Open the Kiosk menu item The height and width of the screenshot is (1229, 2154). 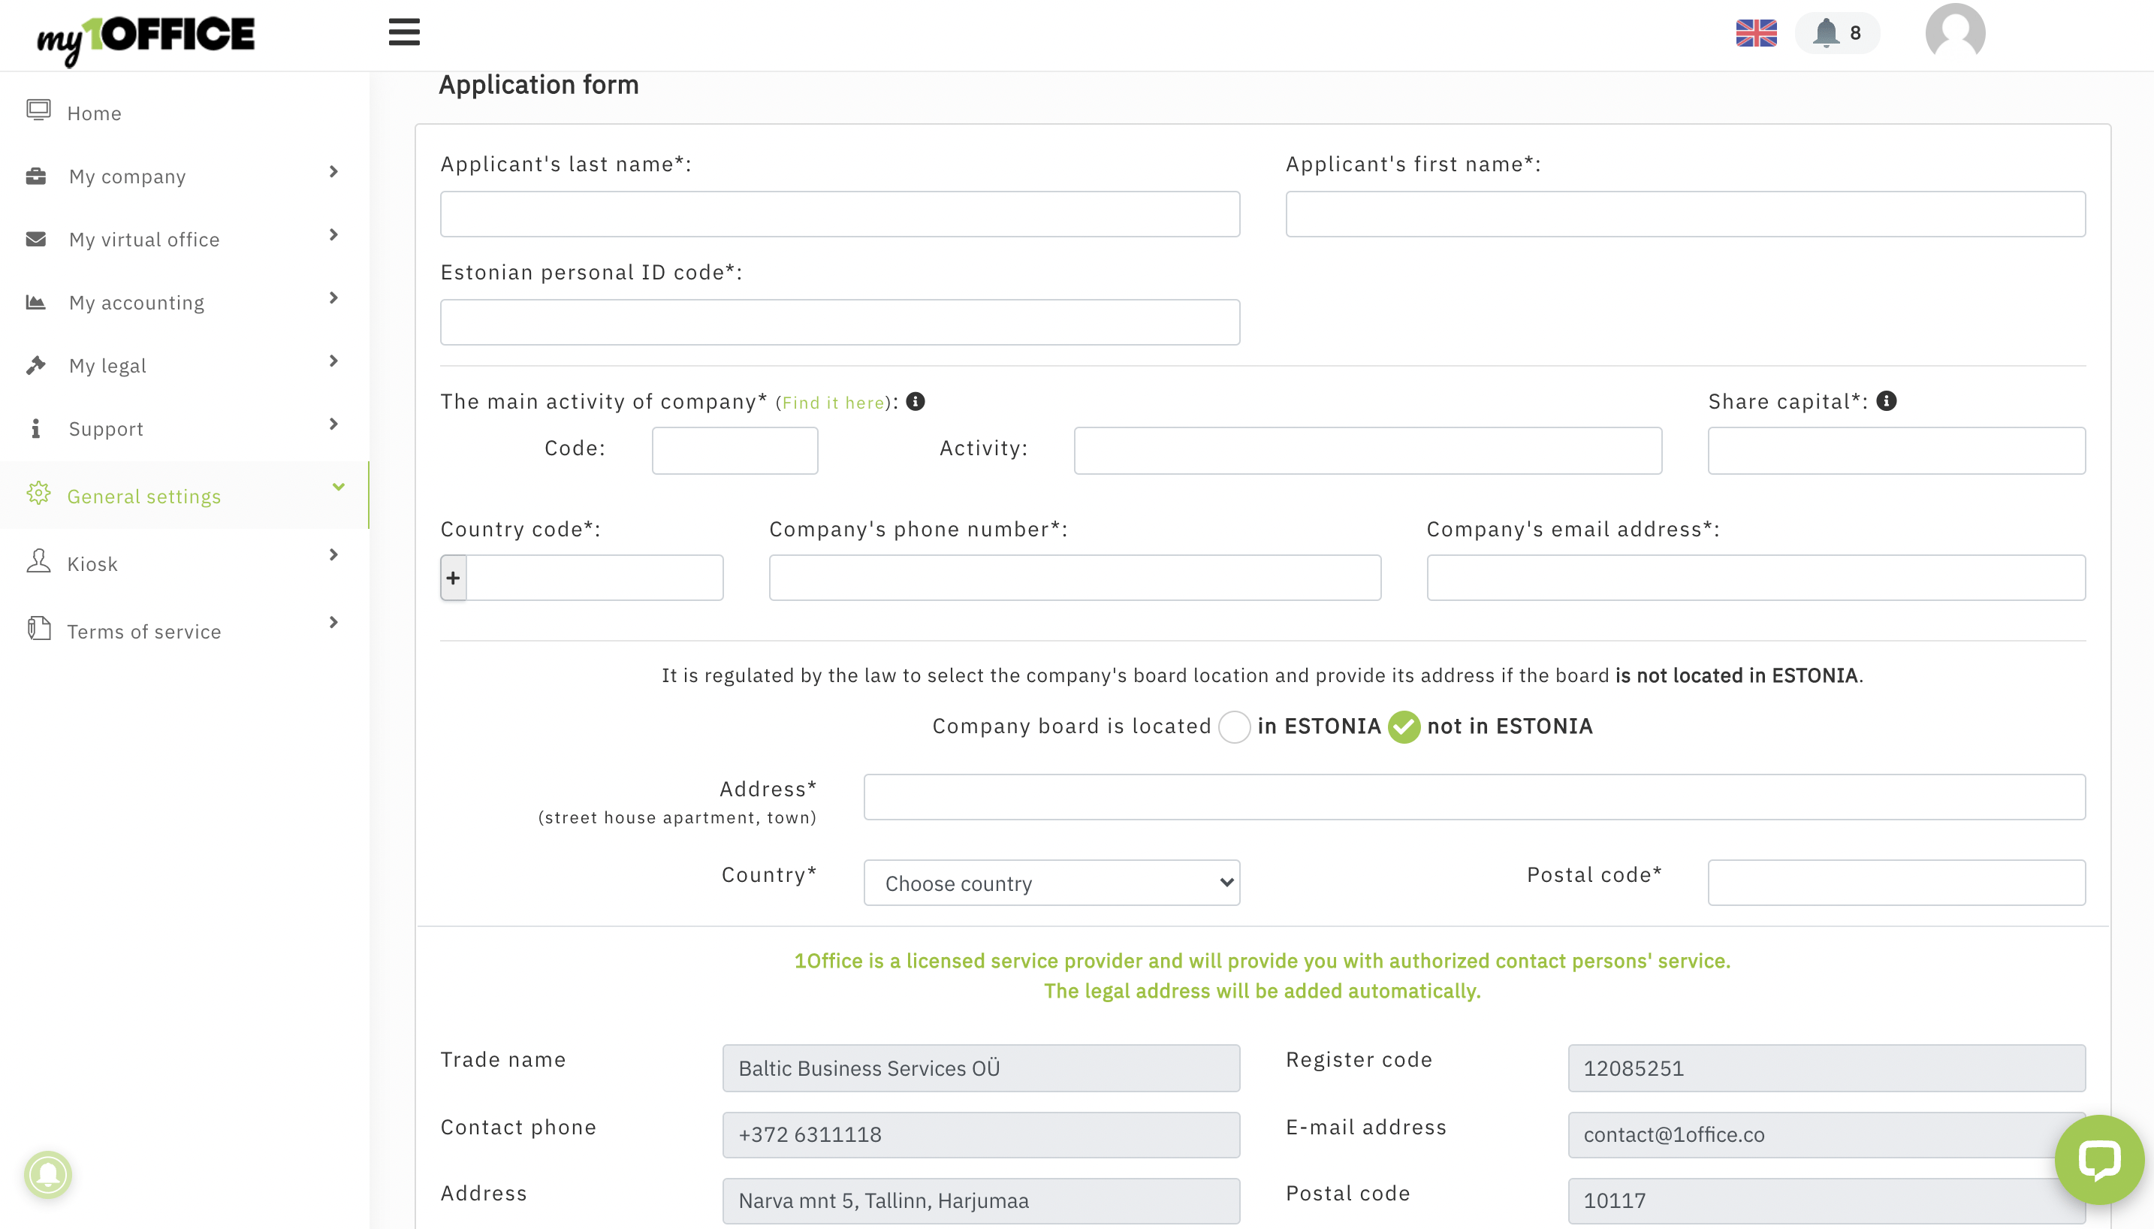tap(92, 564)
